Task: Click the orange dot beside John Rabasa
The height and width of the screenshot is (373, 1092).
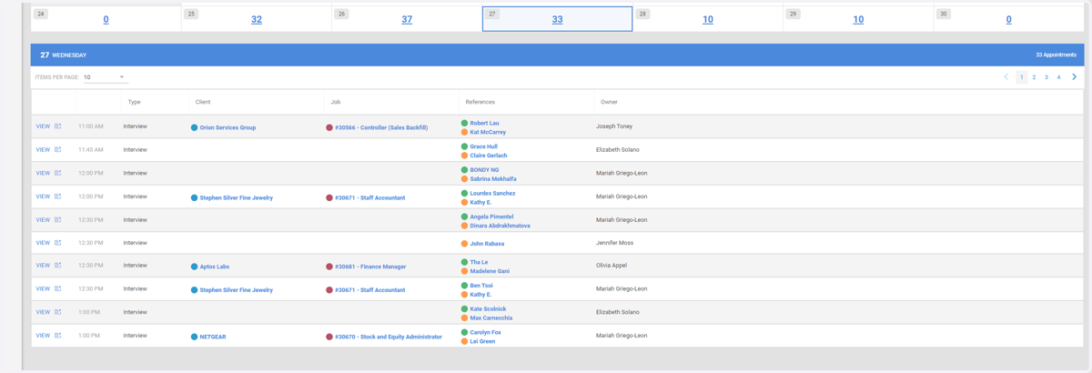Action: pos(464,244)
